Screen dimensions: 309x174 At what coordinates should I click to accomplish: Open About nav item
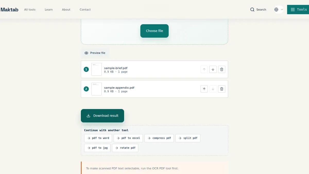(66, 10)
